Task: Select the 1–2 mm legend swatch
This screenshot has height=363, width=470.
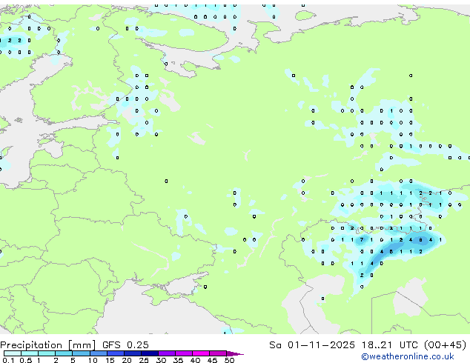Action: [x=47, y=353]
